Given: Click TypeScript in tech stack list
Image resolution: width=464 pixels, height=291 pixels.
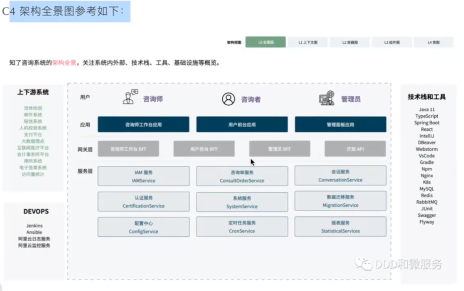Looking at the screenshot, I should 427,116.
